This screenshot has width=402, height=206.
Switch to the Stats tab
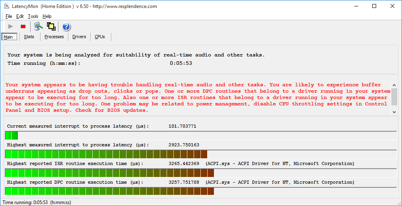[x=29, y=37]
